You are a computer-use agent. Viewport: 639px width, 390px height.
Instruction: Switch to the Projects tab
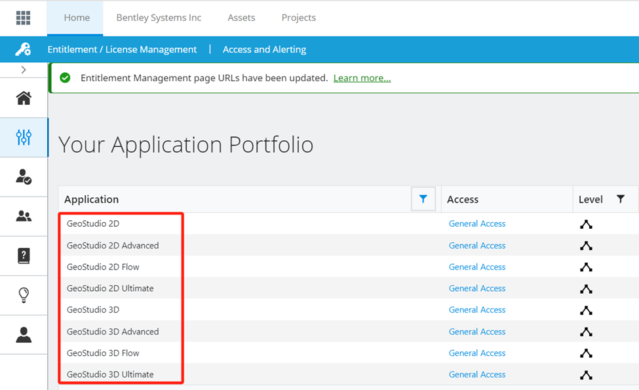coord(298,18)
